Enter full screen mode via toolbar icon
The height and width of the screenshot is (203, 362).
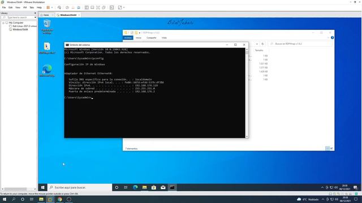[98, 7]
